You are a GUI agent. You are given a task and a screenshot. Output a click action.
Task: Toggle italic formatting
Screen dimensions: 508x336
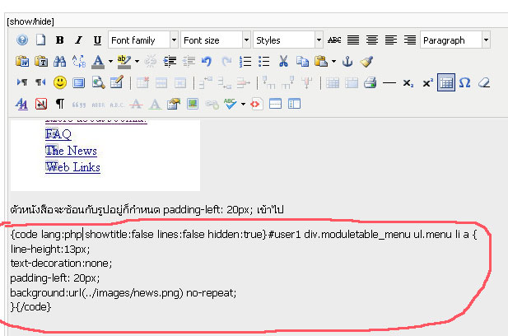pos(78,40)
